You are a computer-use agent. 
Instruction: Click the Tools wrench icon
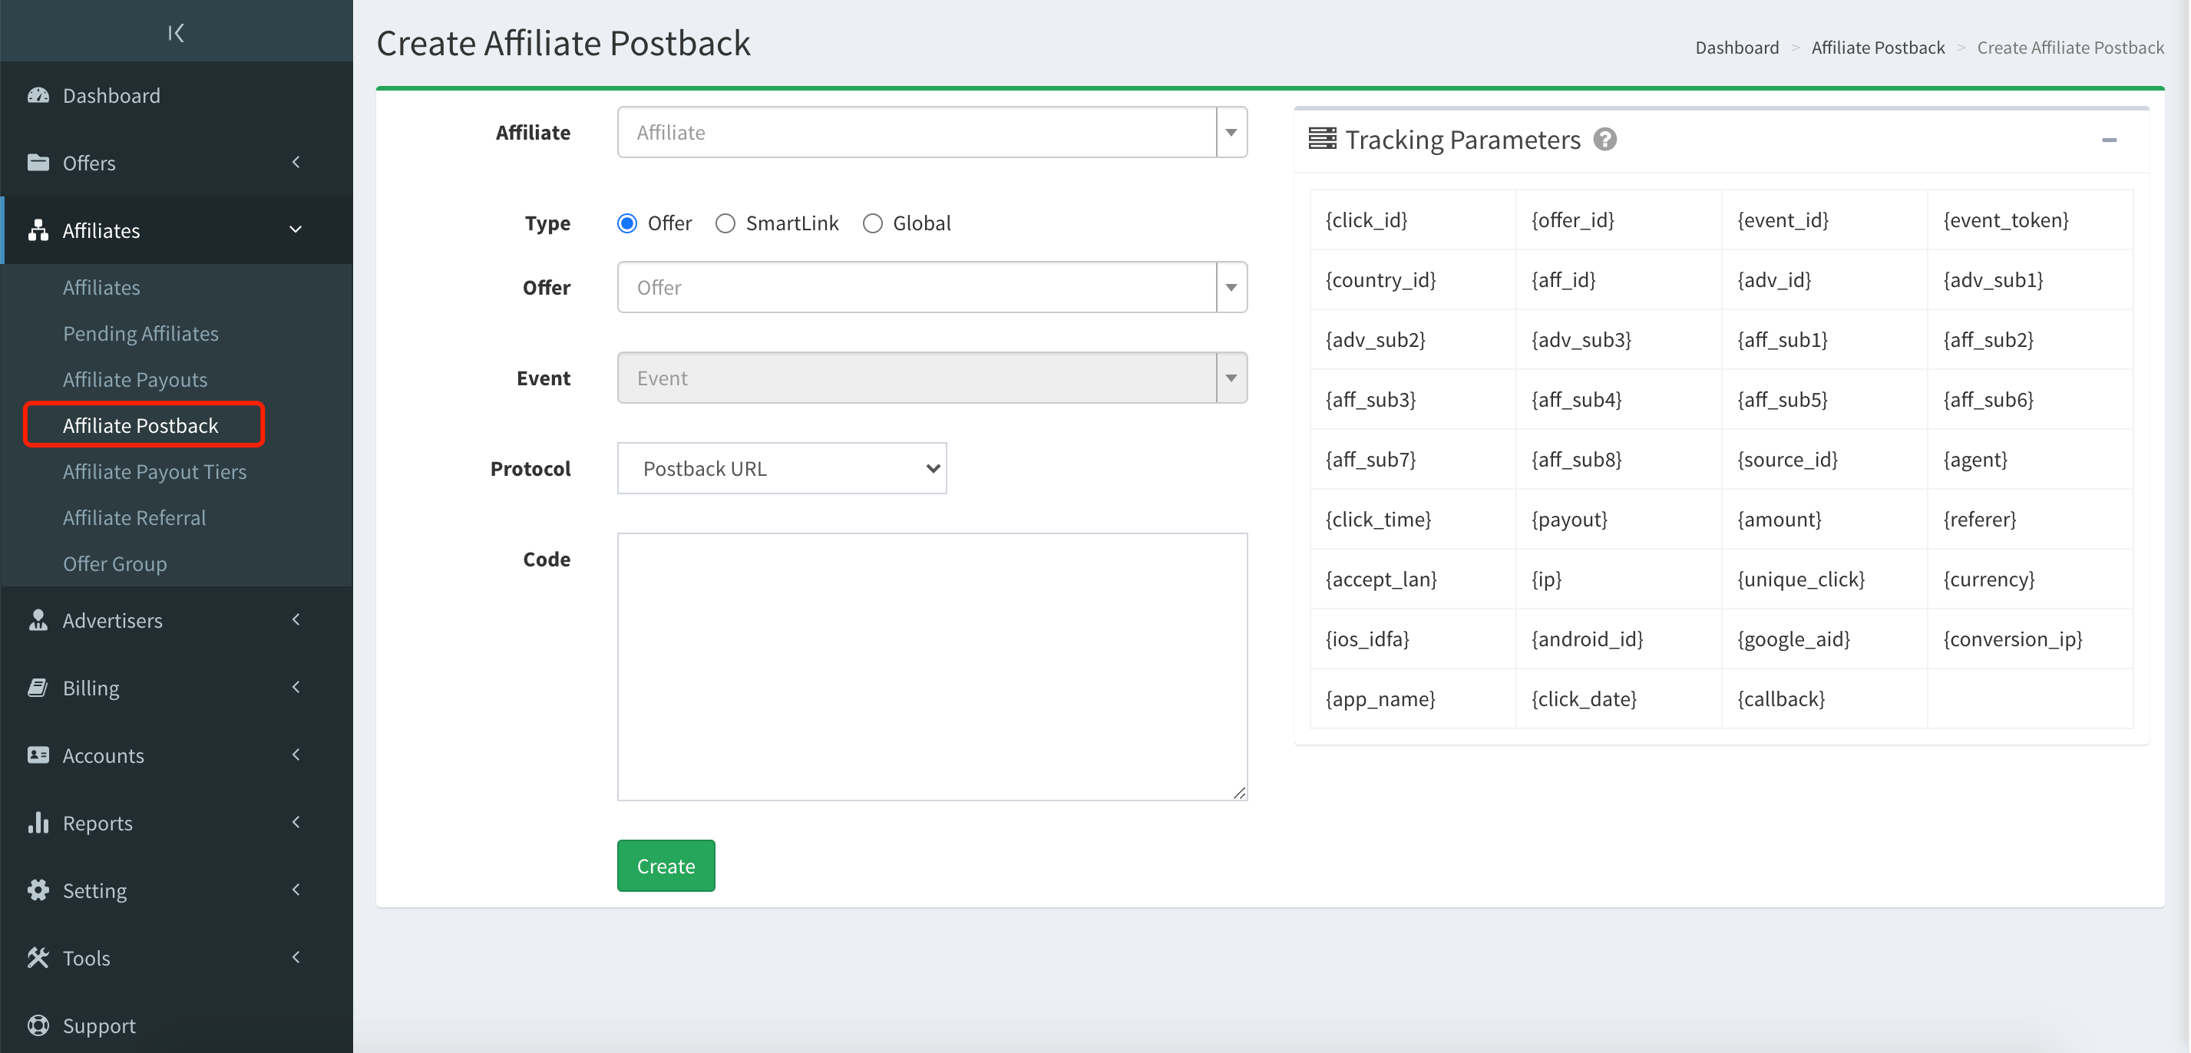(38, 957)
